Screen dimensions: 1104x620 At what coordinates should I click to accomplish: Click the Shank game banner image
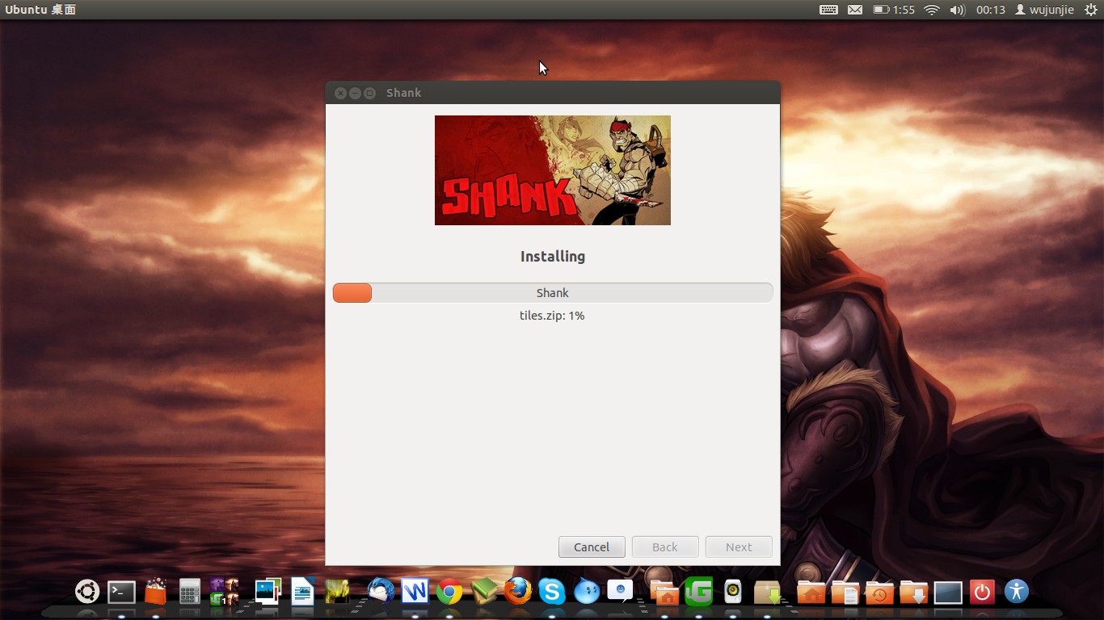tap(553, 170)
